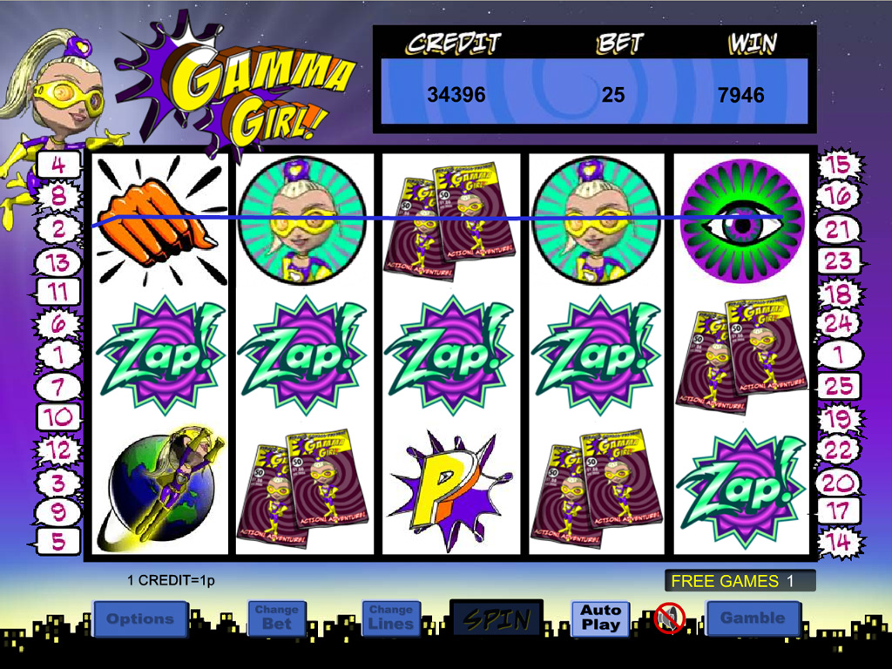Select payline marker 15 on right
Screen dimensions: 892x669
pos(840,165)
